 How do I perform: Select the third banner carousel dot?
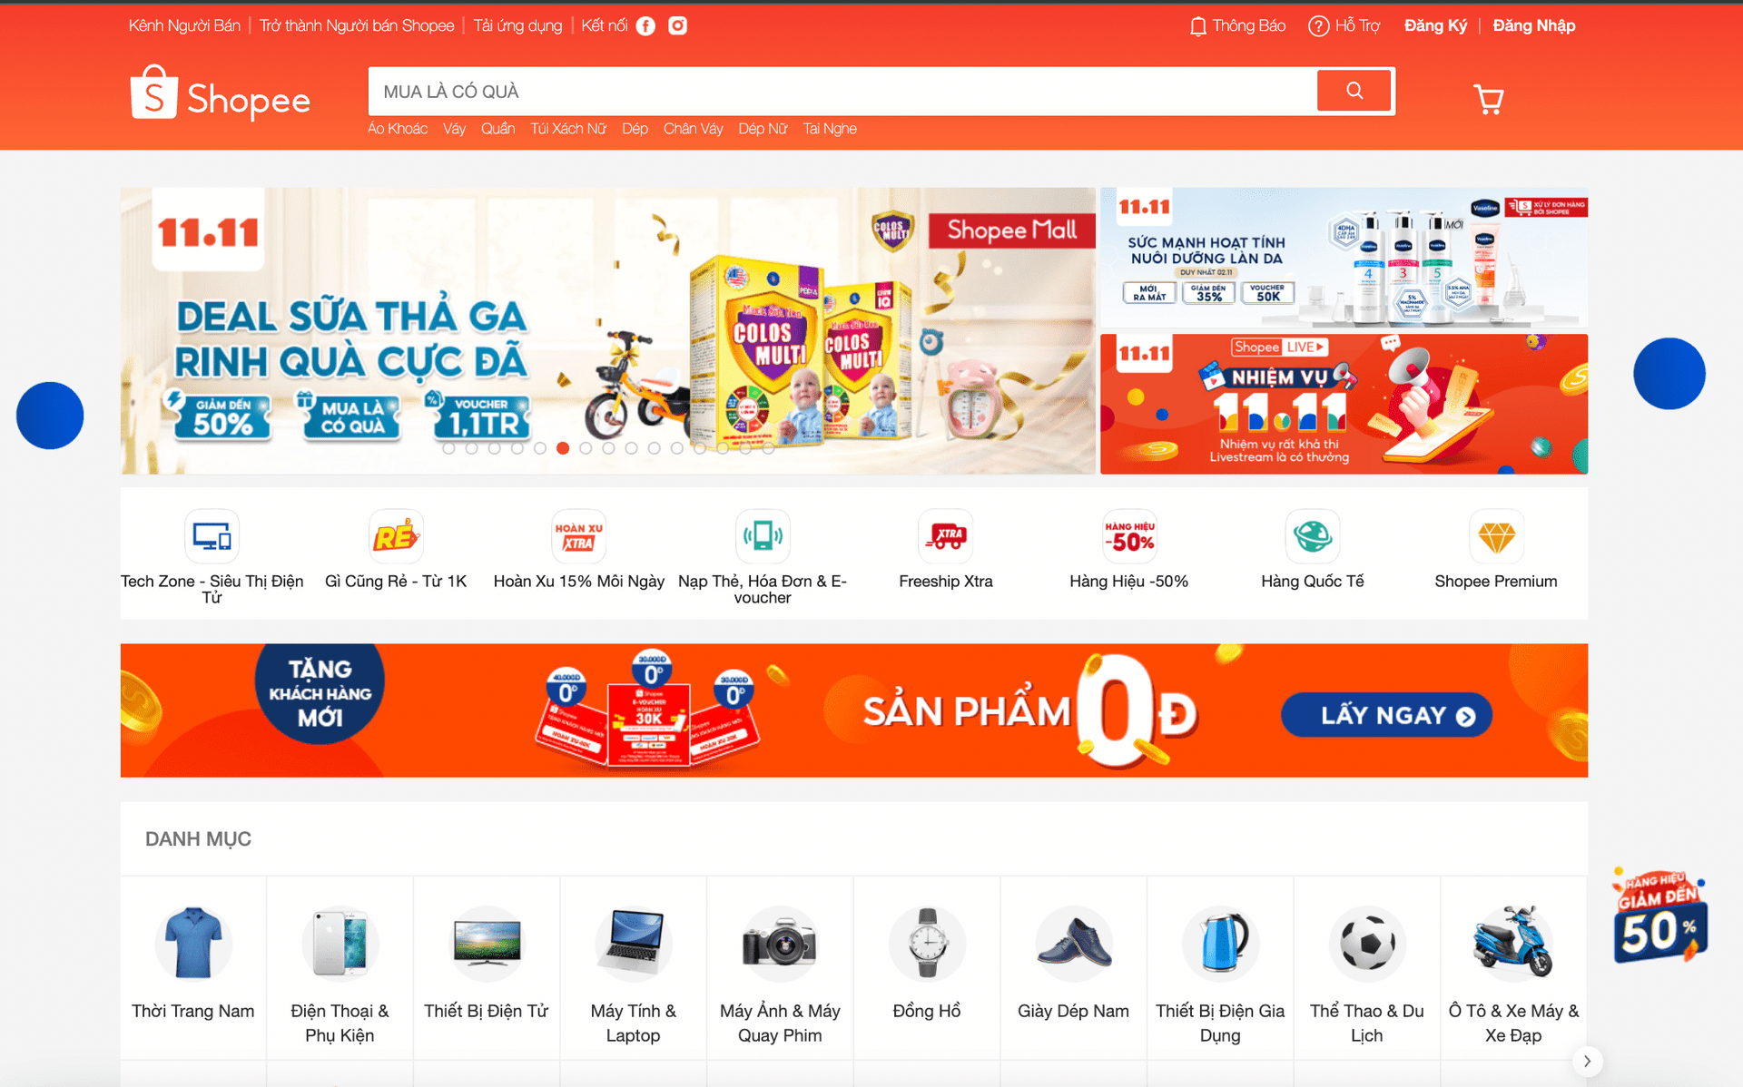(494, 448)
